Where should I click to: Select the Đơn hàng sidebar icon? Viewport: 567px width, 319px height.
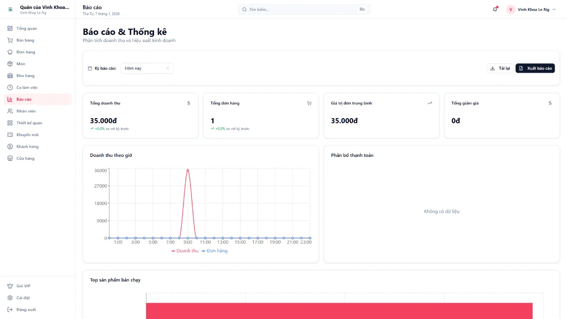(10, 52)
